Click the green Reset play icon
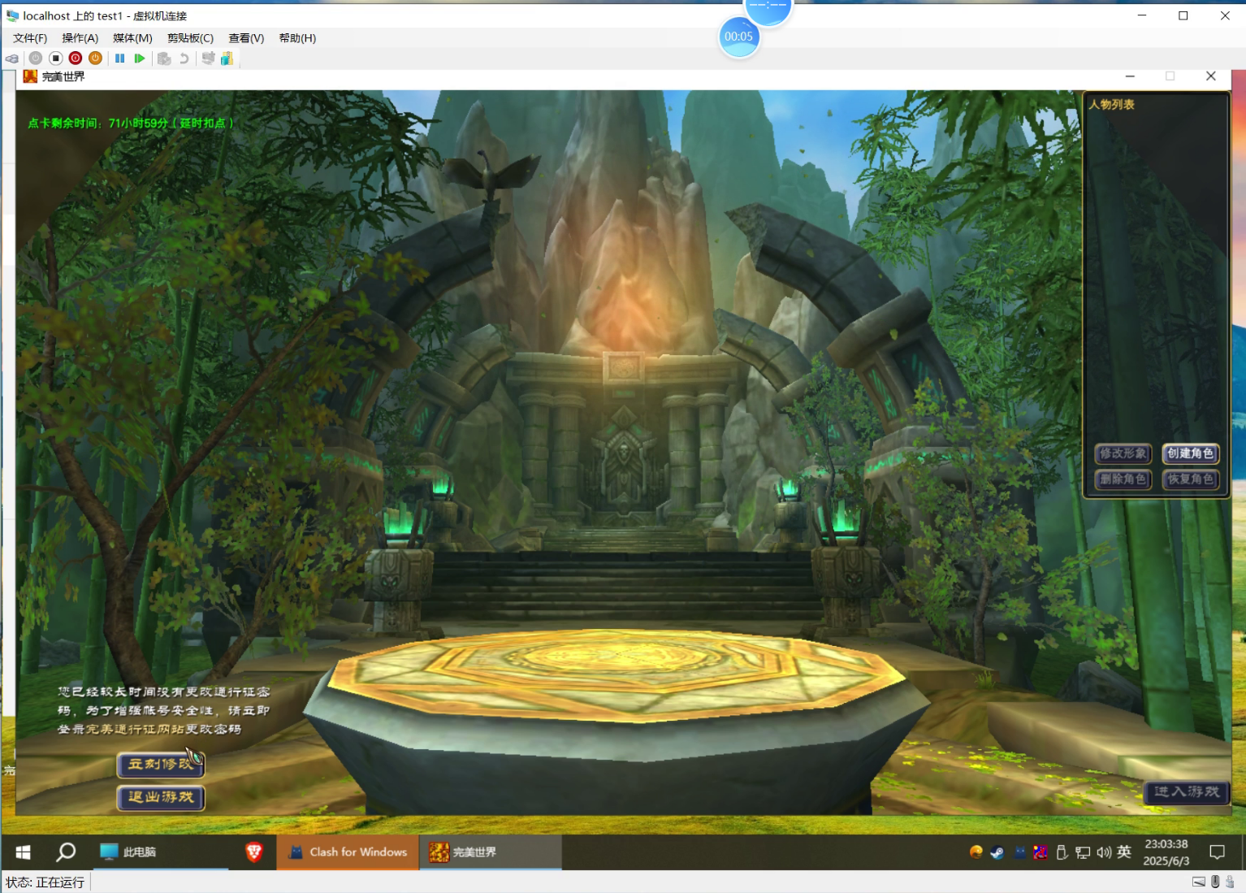Screen dimensions: 1246x893 (x=140, y=59)
